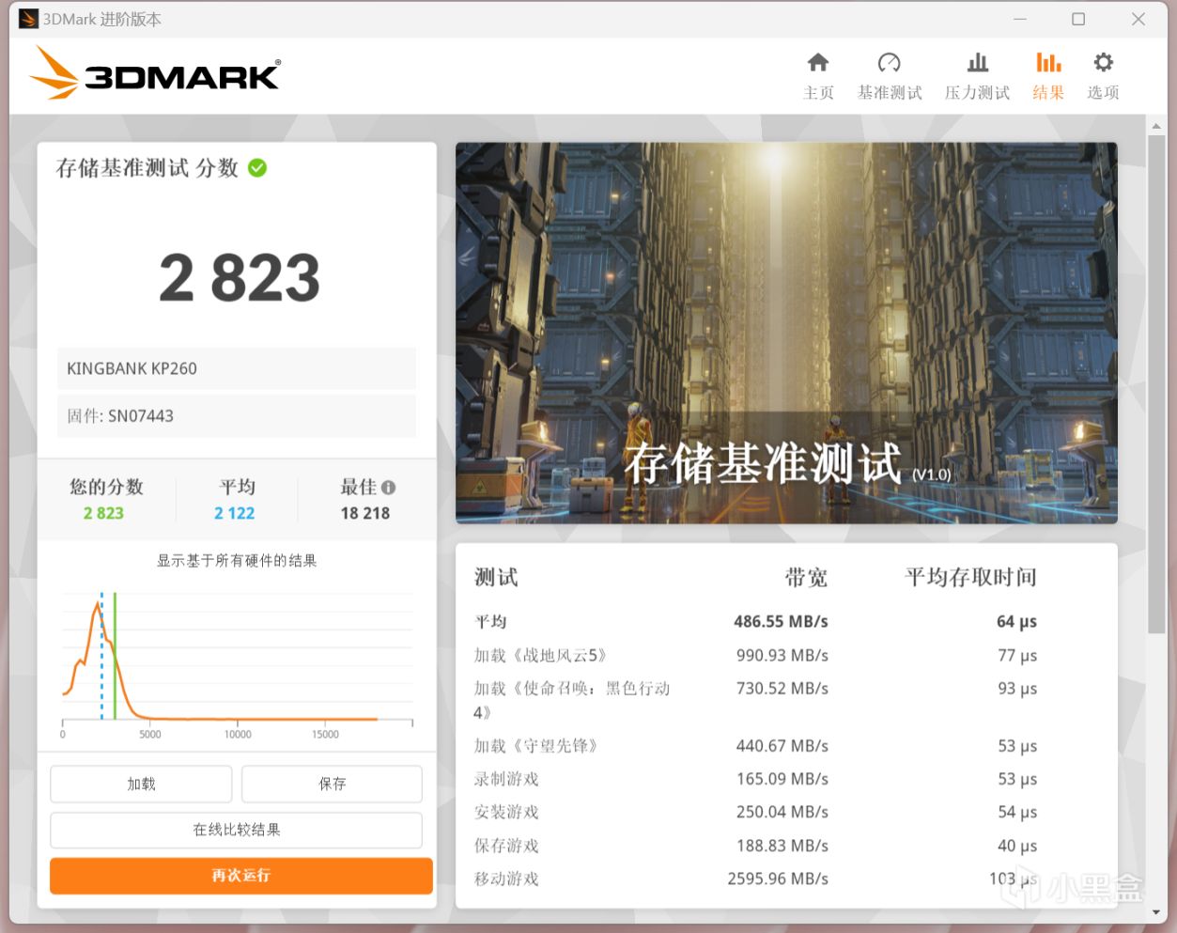This screenshot has height=933, width=1177.
Task: Open the Options (选项) gear icon
Action: tap(1104, 63)
